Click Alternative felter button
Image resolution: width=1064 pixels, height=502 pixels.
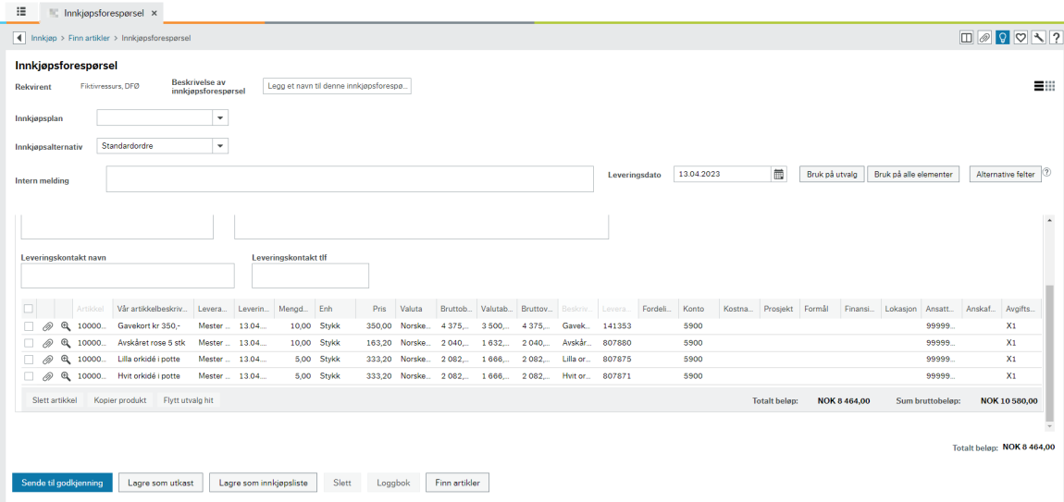pyautogui.click(x=1006, y=175)
